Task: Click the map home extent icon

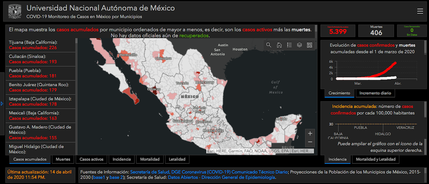Action: (x=279, y=45)
